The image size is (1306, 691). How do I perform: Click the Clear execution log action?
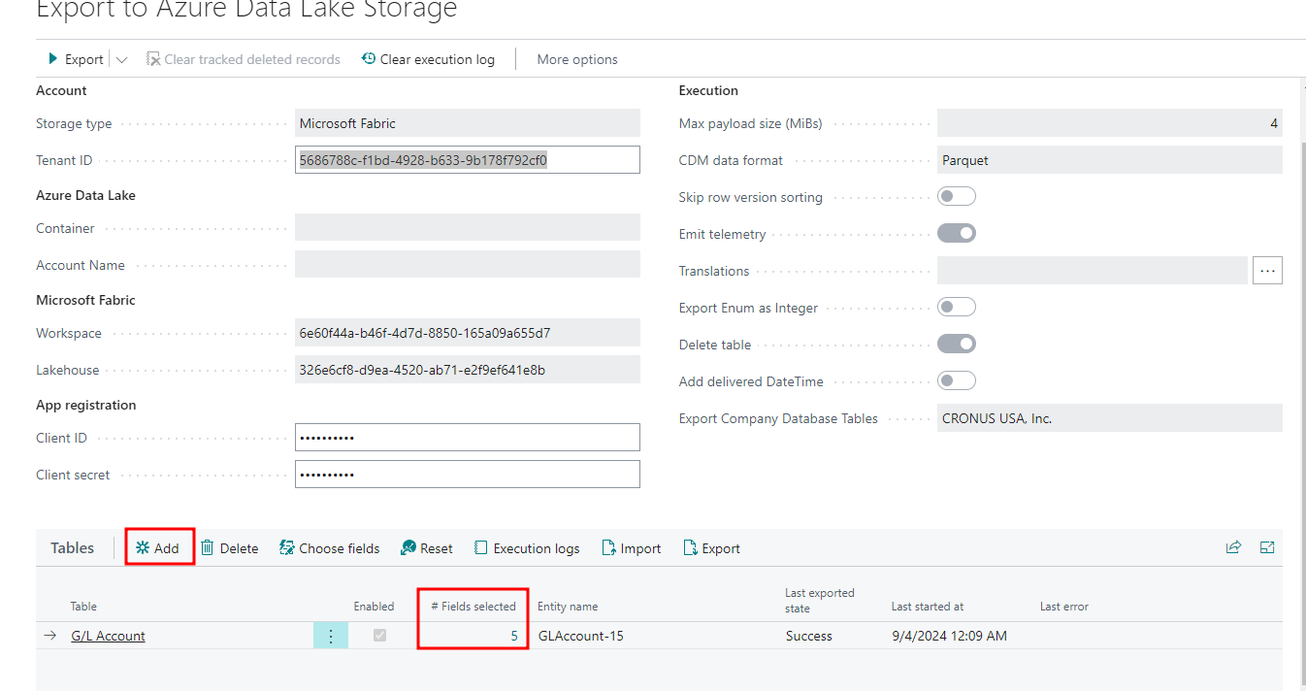click(428, 59)
